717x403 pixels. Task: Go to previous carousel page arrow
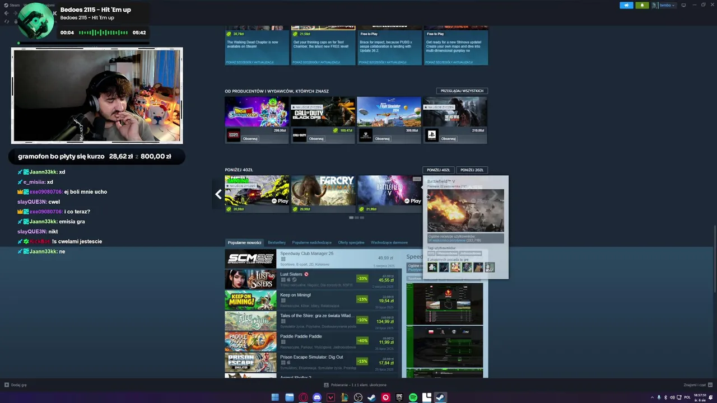[218, 194]
